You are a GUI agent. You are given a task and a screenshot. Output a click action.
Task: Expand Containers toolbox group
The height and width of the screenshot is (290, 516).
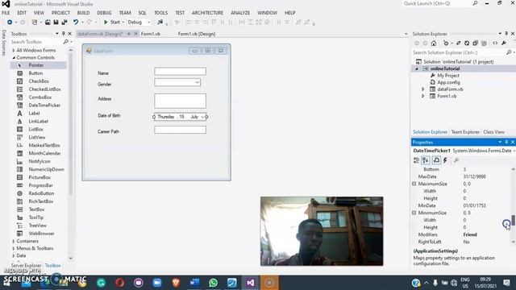click(x=14, y=241)
